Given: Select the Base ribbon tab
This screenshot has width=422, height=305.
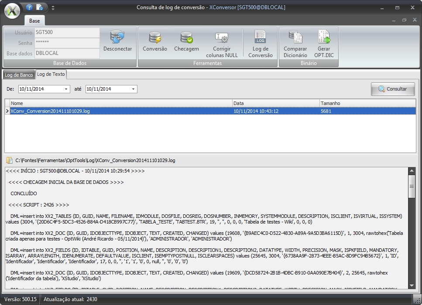Looking at the screenshot, I should click(34, 20).
